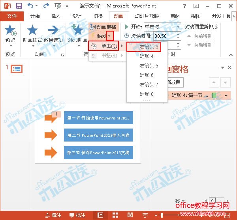Increase the delay value with spinner
The height and width of the screenshot is (220, 237).
click(x=178, y=43)
